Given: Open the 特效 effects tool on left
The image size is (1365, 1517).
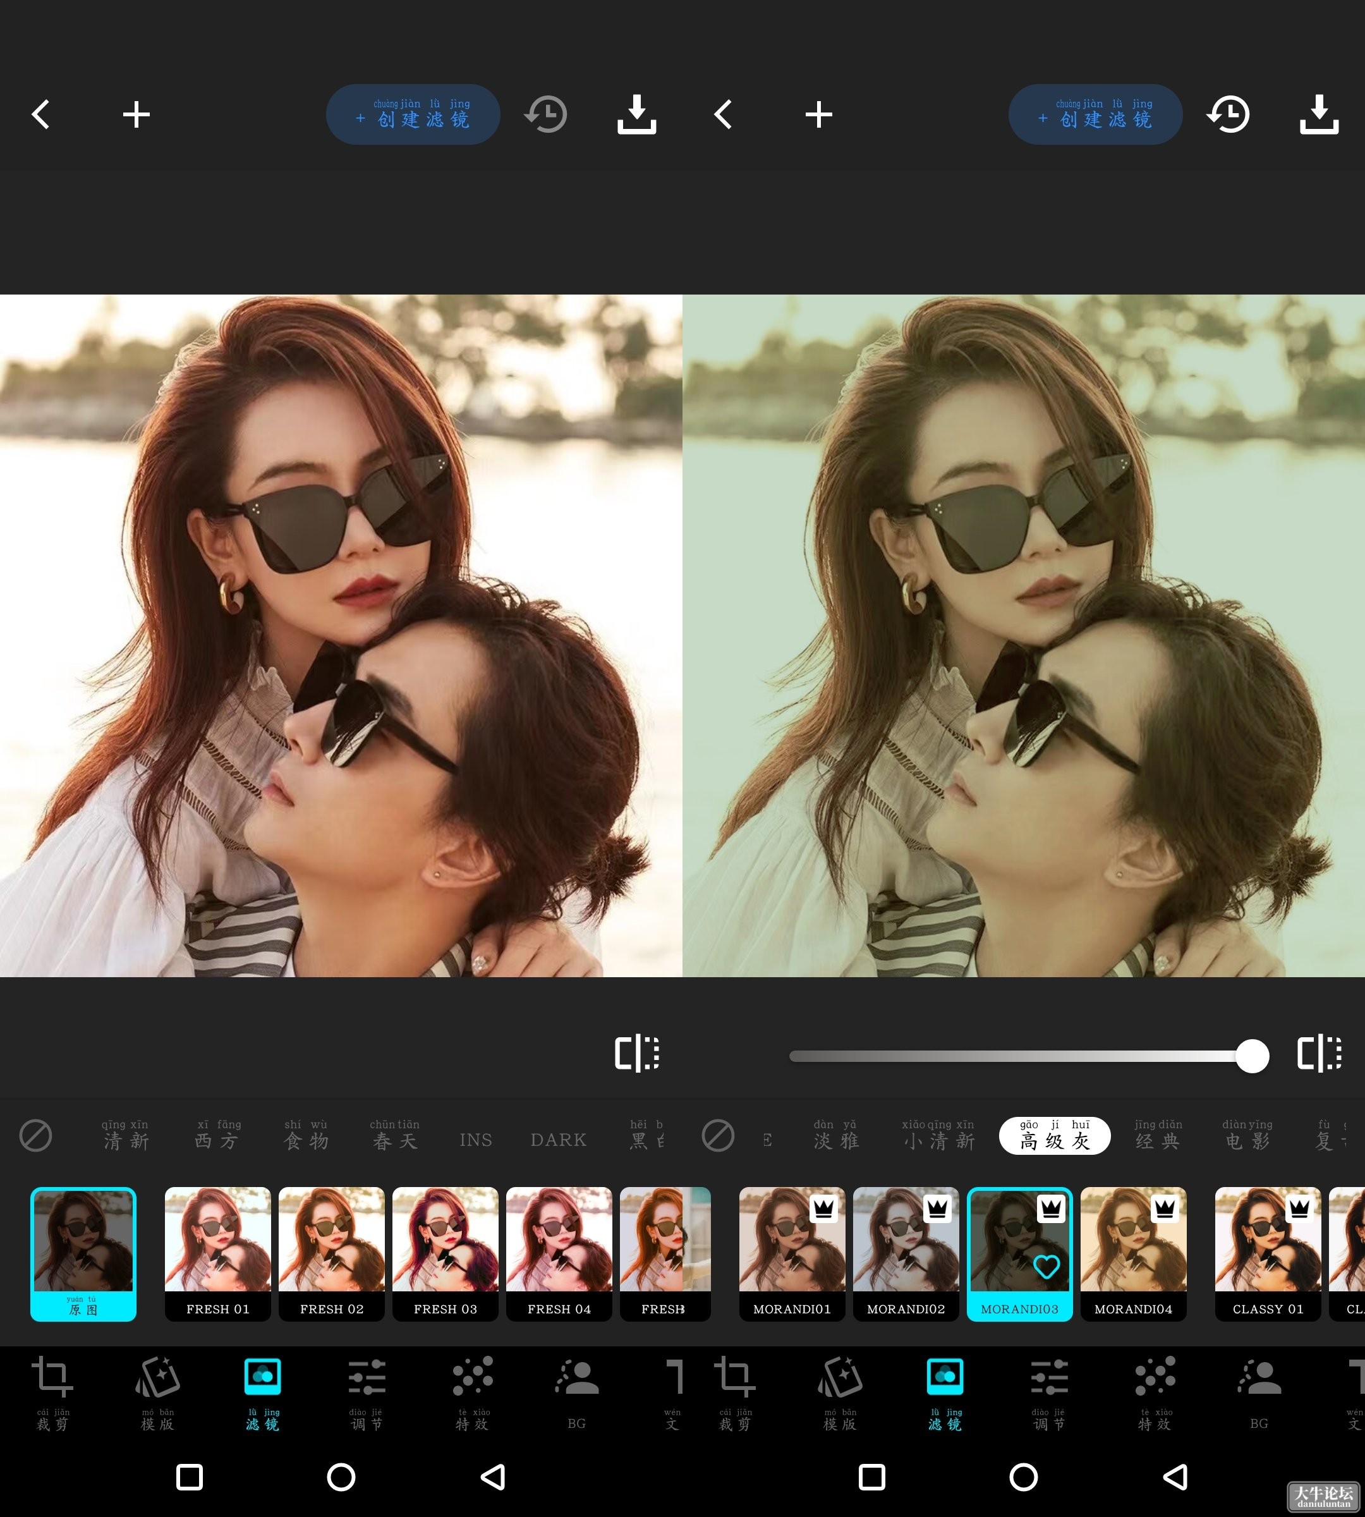Looking at the screenshot, I should pos(473,1393).
